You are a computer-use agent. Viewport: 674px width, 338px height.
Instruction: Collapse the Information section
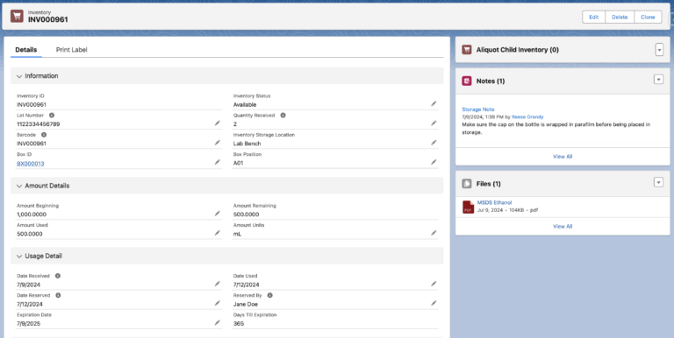click(x=19, y=76)
